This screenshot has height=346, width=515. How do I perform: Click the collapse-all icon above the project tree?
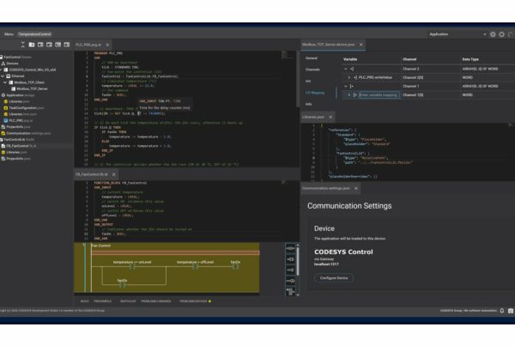coord(22,45)
